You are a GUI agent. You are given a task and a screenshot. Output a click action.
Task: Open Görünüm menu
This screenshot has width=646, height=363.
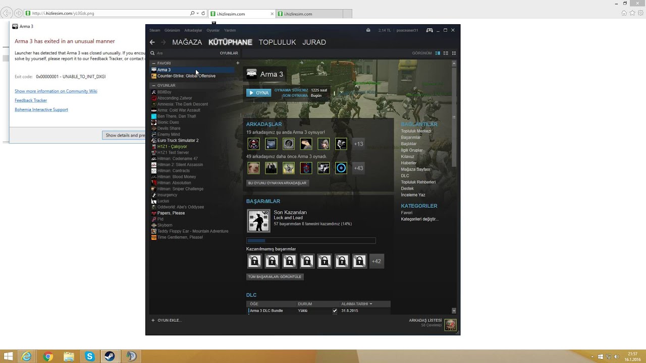tap(172, 30)
